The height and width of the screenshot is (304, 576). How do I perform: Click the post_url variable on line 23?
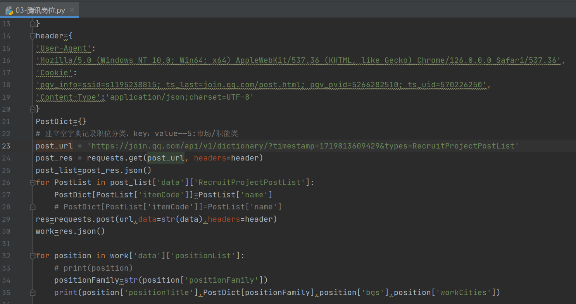54,146
